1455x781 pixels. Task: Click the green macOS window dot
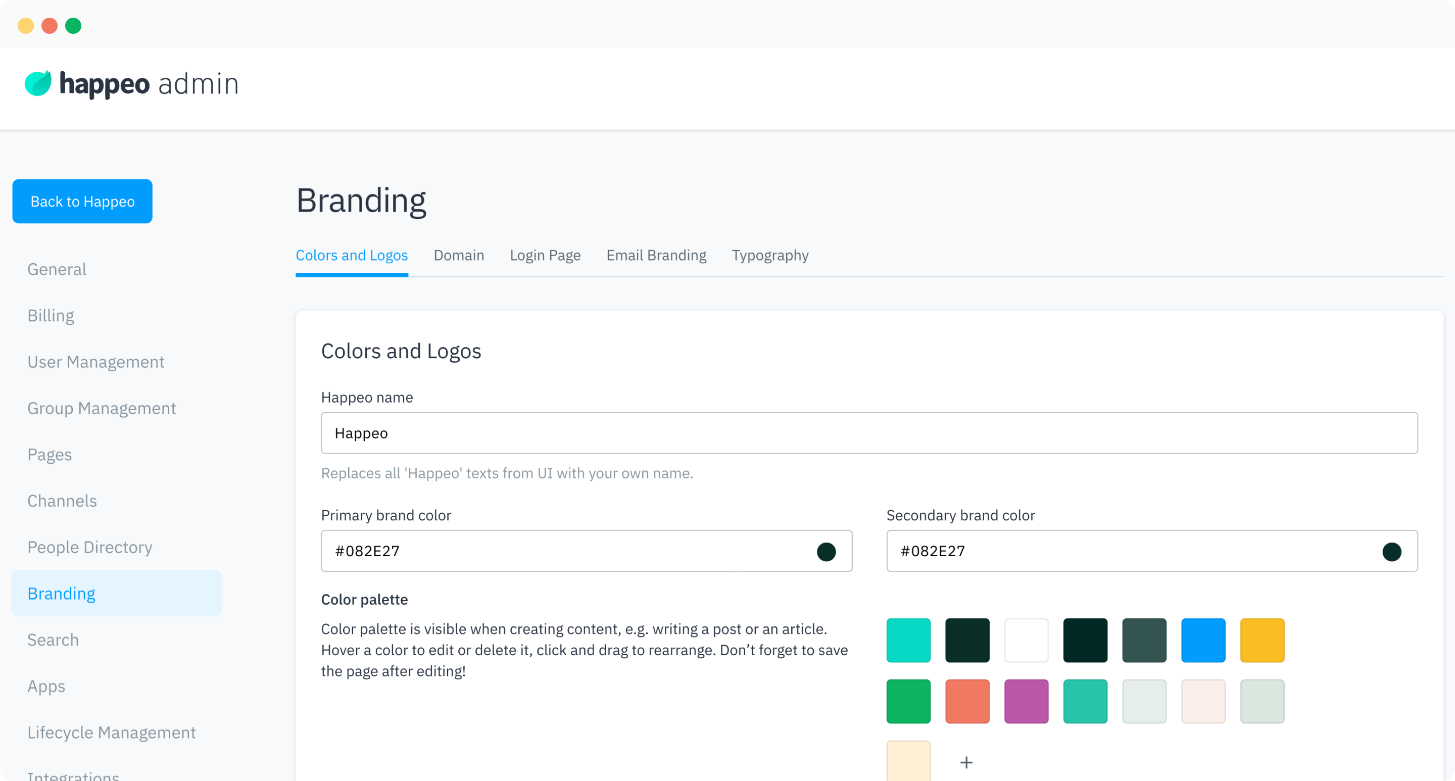pos(73,26)
